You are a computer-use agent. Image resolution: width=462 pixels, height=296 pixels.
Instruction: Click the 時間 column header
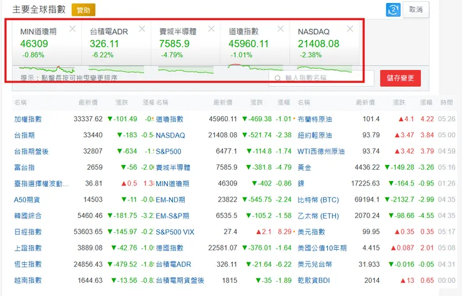click(x=446, y=102)
